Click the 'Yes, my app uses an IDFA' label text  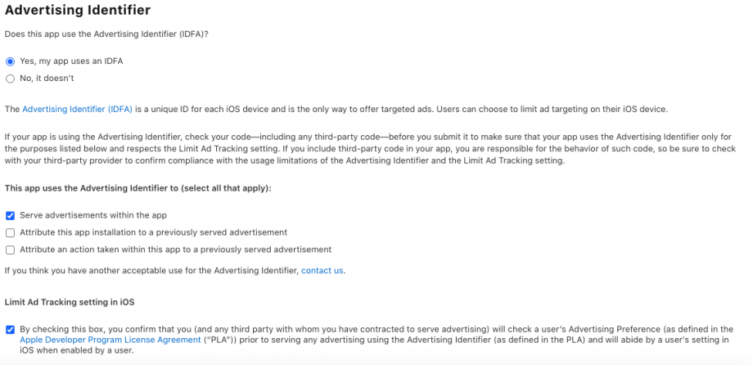click(x=71, y=61)
